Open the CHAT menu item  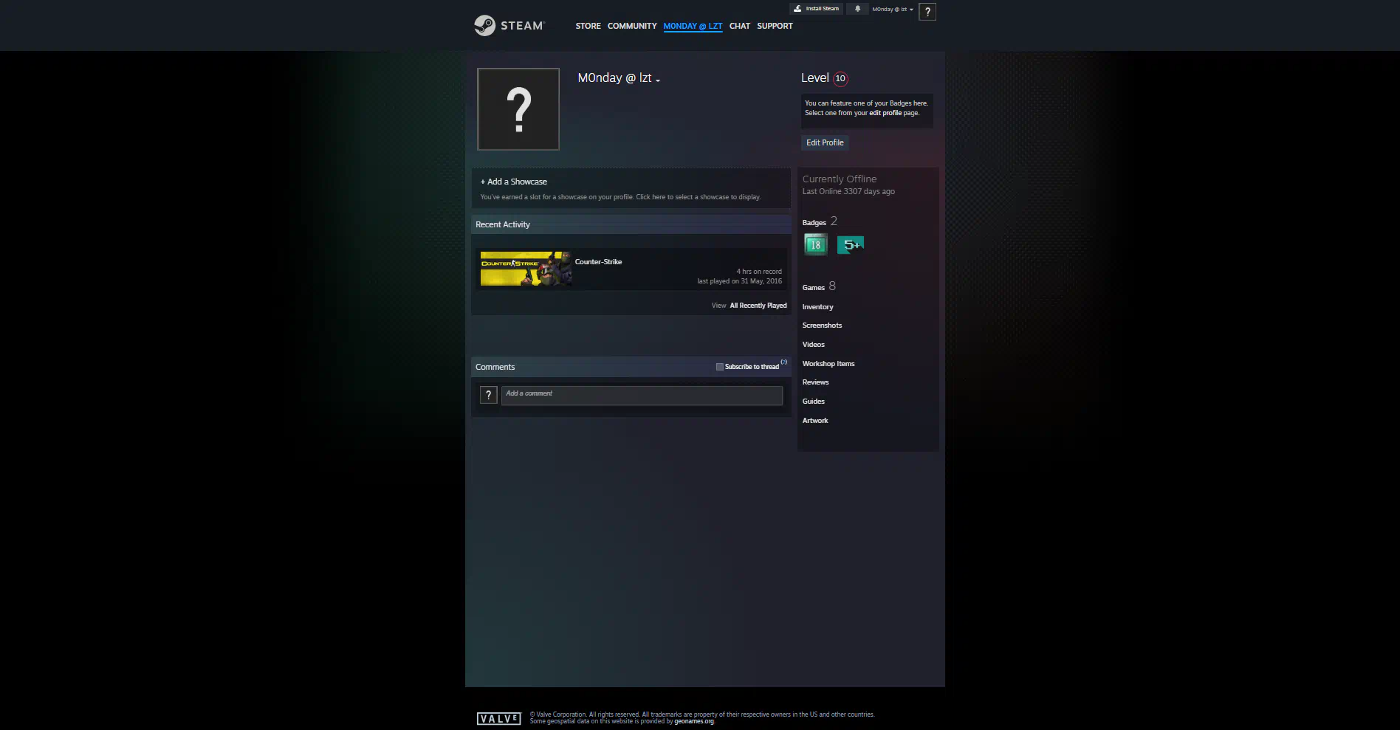point(739,26)
